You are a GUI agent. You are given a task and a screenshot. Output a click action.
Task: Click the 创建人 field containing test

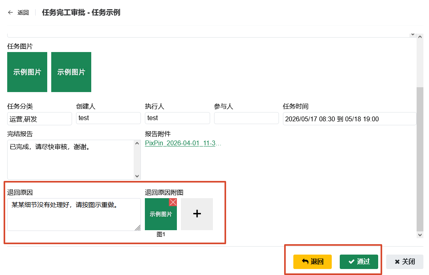click(x=108, y=118)
